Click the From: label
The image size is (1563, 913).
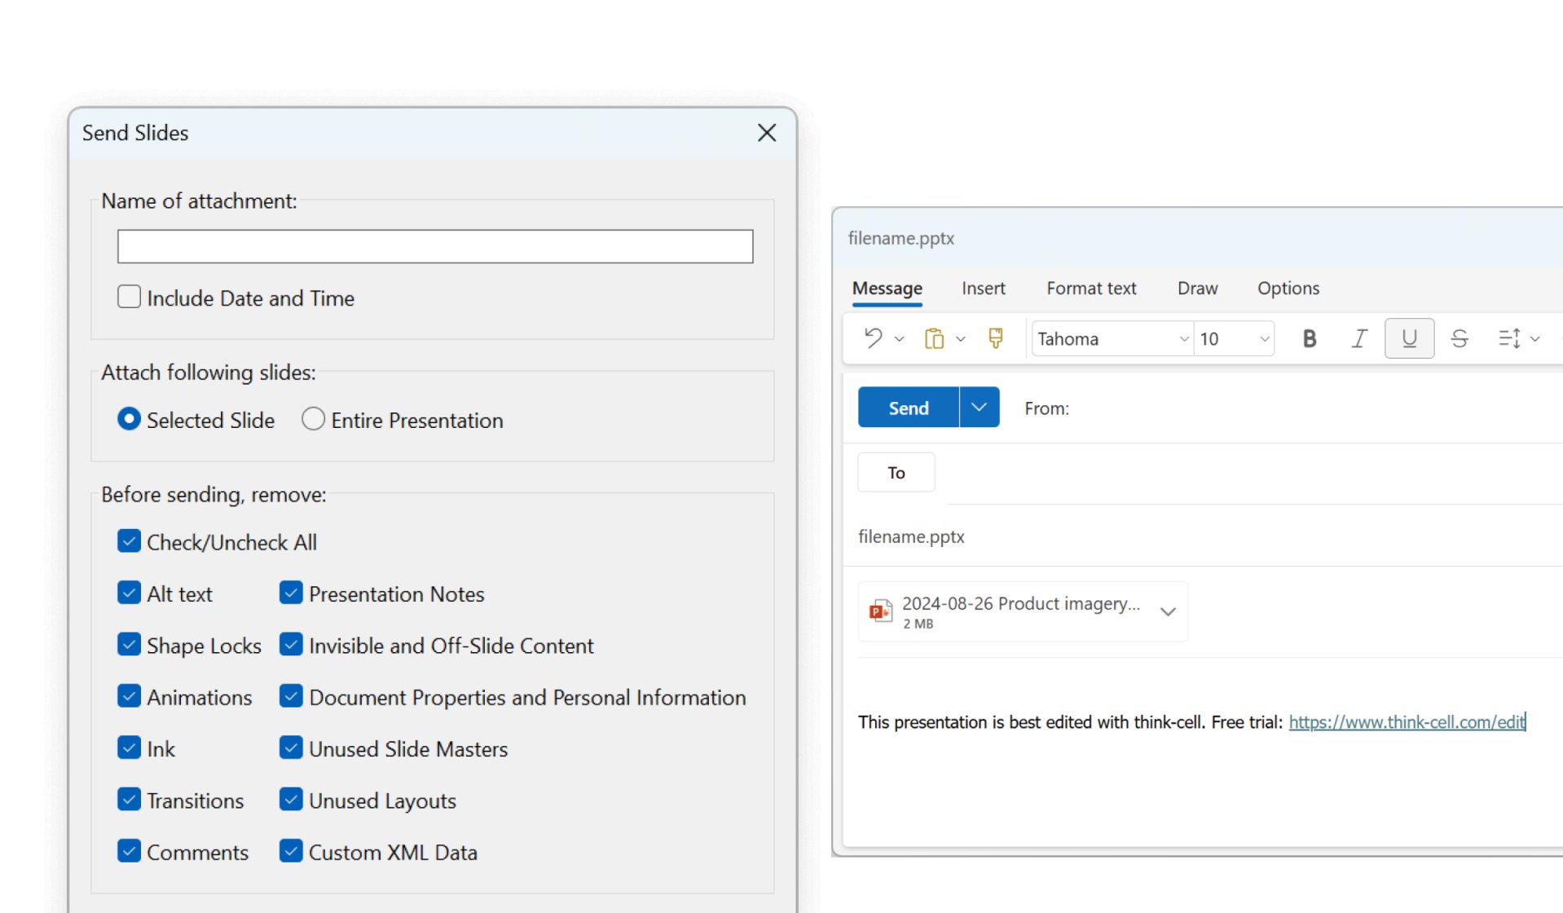[1046, 408]
